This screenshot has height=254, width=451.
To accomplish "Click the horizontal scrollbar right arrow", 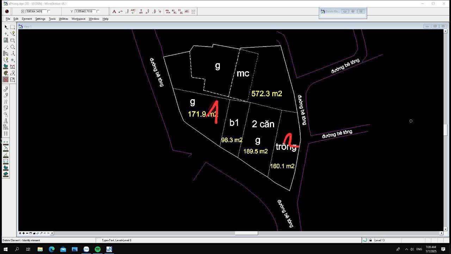I will coord(441,233).
